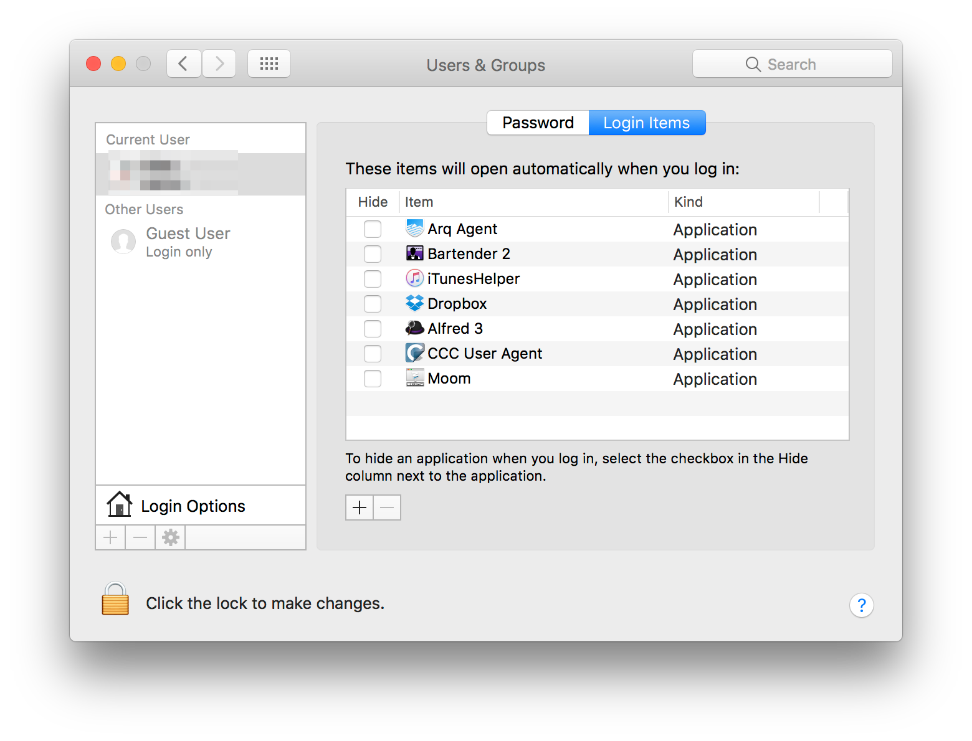
Task: Sort by the Hide column header
Action: point(373,202)
